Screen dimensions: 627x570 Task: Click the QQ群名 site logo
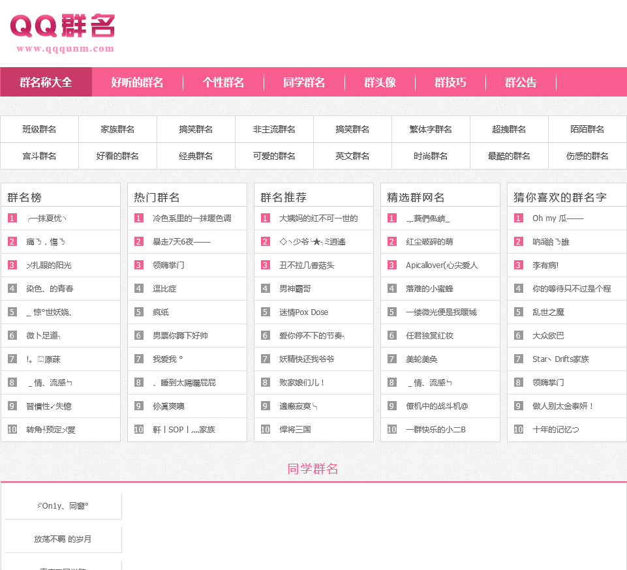pyautogui.click(x=63, y=33)
